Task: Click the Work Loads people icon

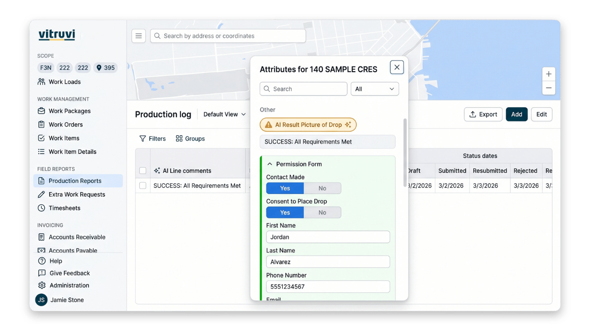Action: pyautogui.click(x=41, y=82)
